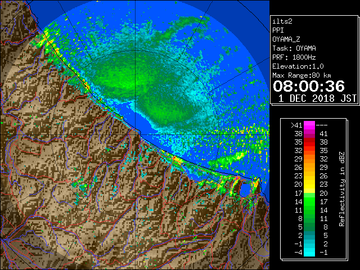Click the '-4' legend label at bottom
Image resolution: width=360 pixels, height=270 pixels.
click(299, 253)
